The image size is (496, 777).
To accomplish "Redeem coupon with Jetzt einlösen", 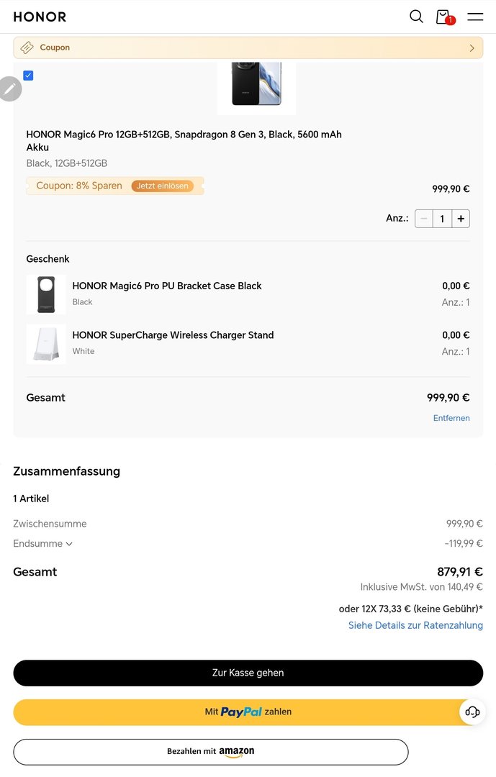I will [162, 186].
